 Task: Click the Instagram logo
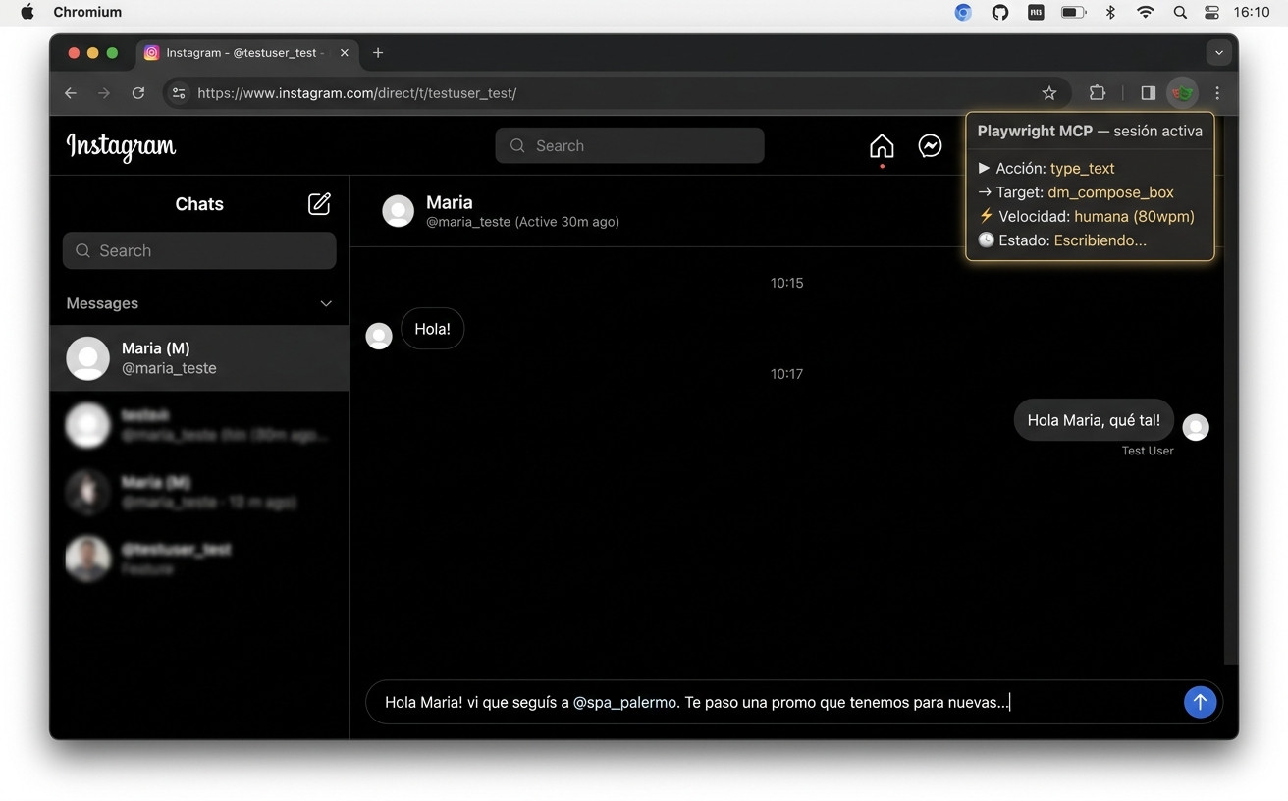coord(122,146)
